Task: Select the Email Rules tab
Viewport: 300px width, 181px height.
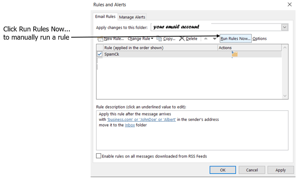Action: [105, 17]
